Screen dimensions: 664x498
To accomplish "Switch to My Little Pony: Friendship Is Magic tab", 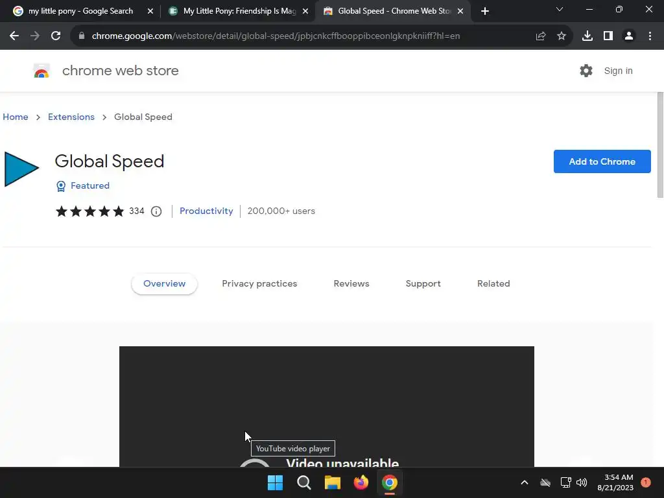I will tap(240, 11).
